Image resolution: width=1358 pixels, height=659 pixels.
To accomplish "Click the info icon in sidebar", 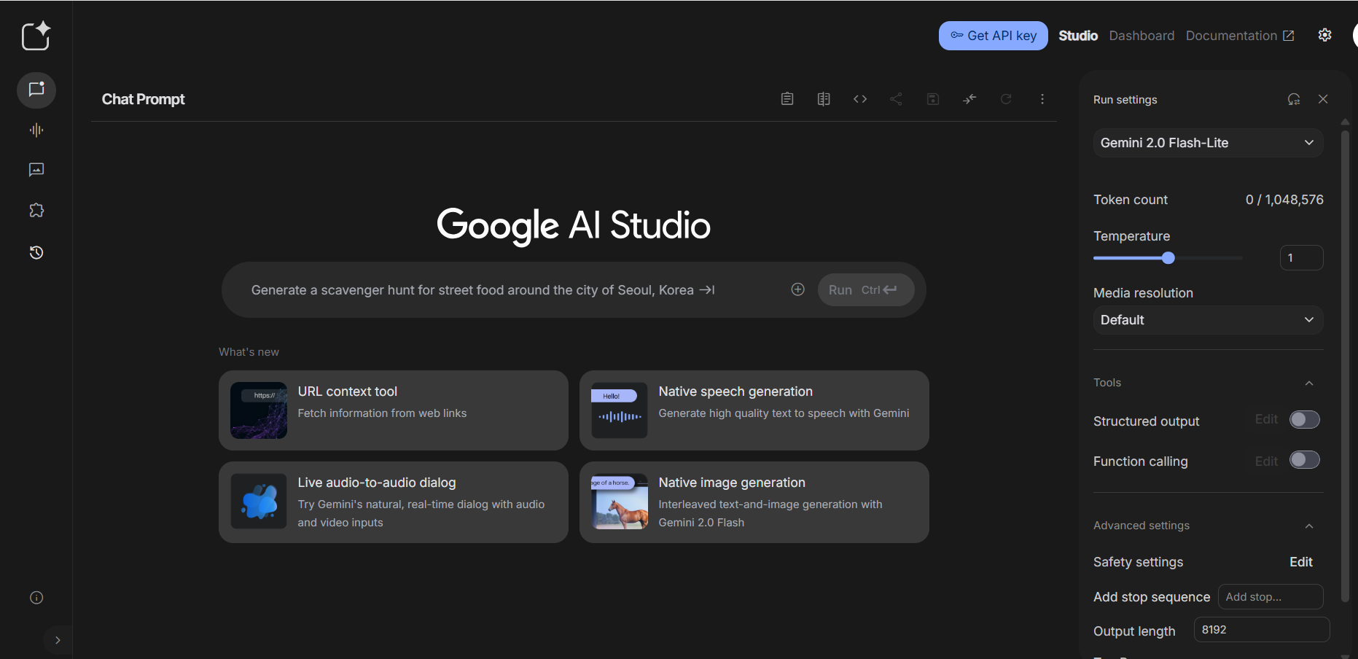I will pyautogui.click(x=36, y=598).
